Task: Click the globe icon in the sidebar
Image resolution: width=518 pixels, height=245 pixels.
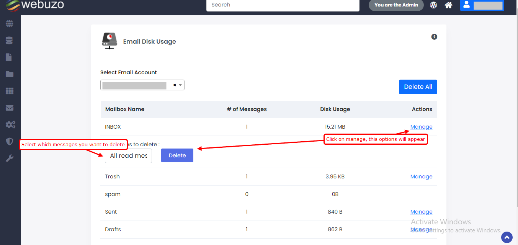Action: click(10, 24)
